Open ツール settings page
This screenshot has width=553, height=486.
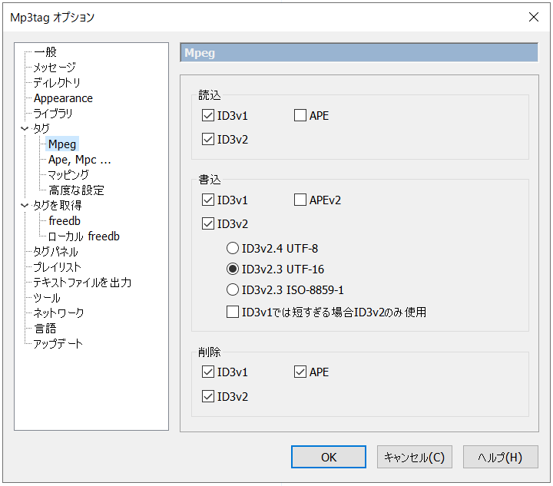pyautogui.click(x=47, y=298)
